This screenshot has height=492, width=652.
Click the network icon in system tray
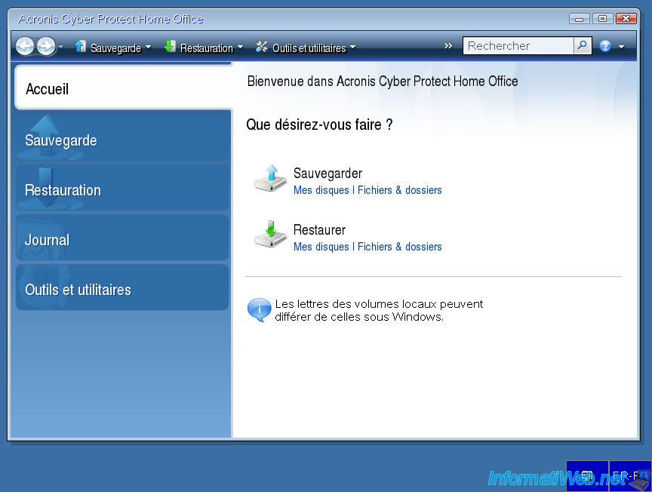point(587,476)
